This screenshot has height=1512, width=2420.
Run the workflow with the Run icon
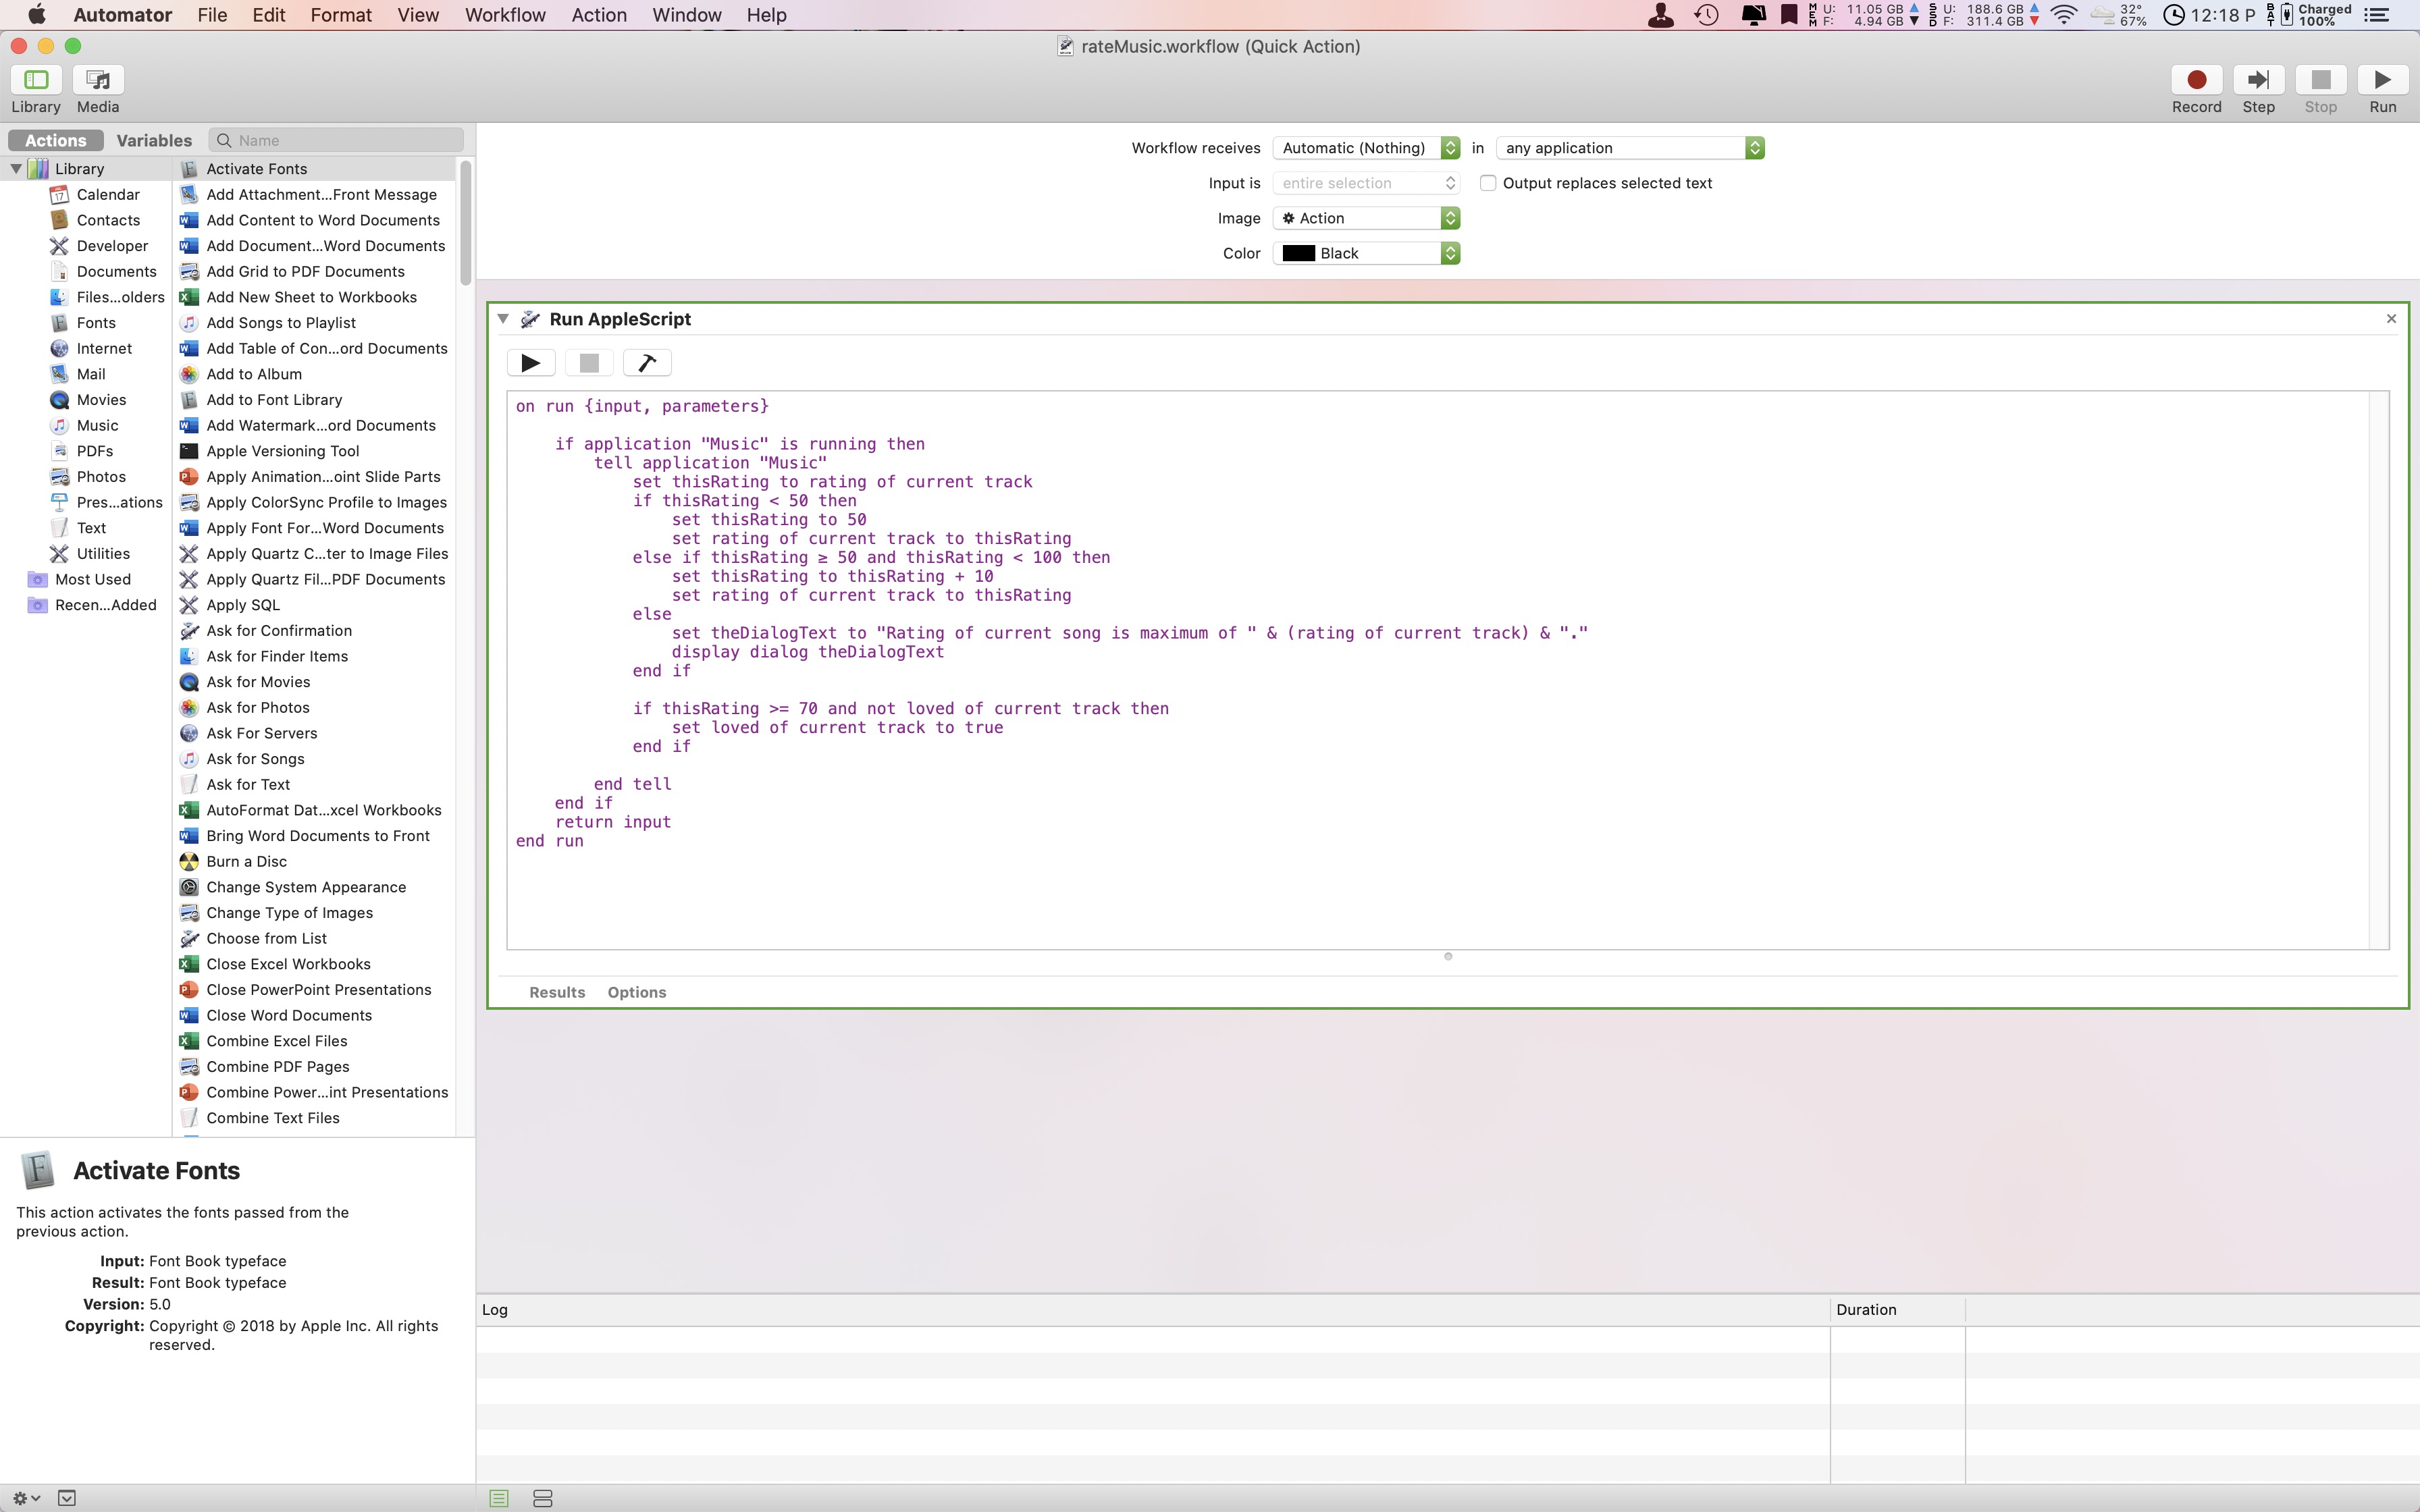point(2382,80)
